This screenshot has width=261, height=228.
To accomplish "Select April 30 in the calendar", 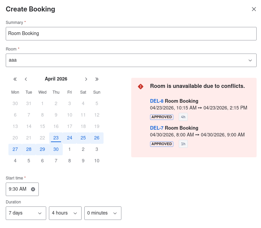I will pyautogui.click(x=56, y=149).
